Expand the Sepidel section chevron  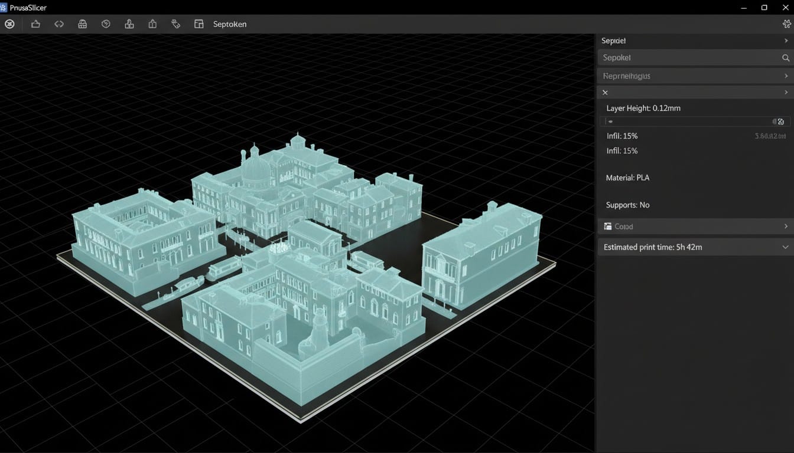point(786,41)
